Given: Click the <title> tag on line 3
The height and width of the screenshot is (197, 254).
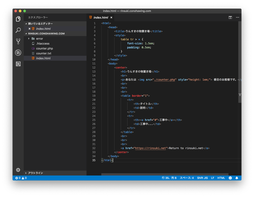Looking at the screenshot, I should click(x=120, y=31).
